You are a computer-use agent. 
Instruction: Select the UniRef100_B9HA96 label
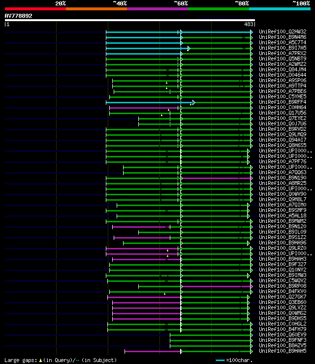(x=283, y=243)
